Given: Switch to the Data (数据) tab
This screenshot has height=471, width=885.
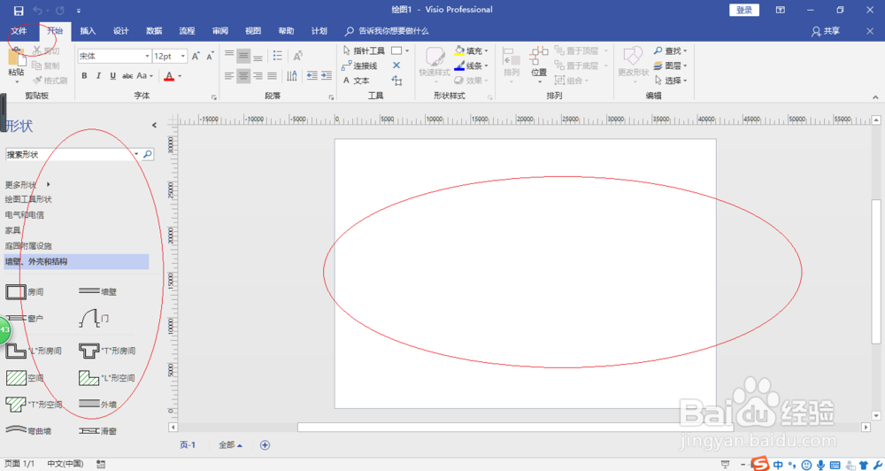Looking at the screenshot, I should [153, 31].
